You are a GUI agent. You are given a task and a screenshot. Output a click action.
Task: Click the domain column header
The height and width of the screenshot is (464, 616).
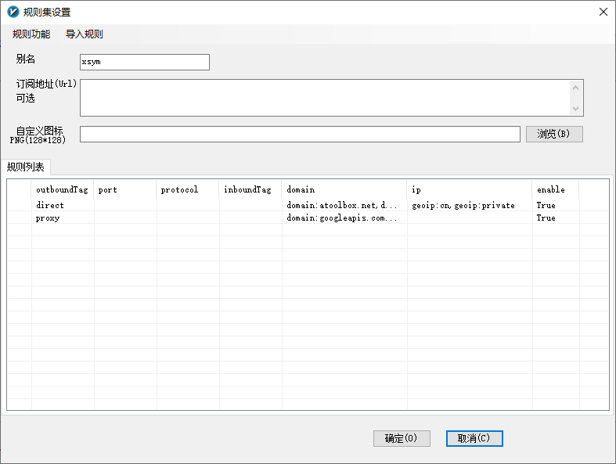pyautogui.click(x=344, y=190)
